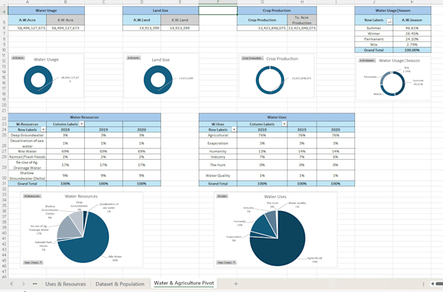Click A.W.Season field button on Season chart

[x=367, y=60]
